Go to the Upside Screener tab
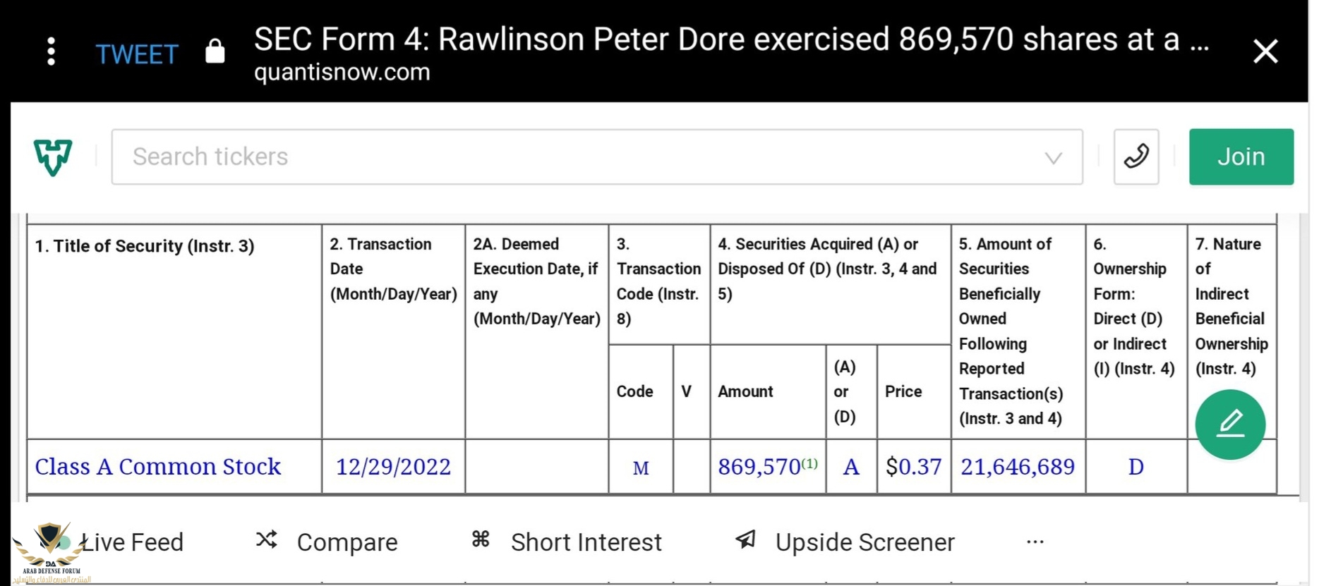Viewport: 1319px width, 586px height. coord(865,542)
